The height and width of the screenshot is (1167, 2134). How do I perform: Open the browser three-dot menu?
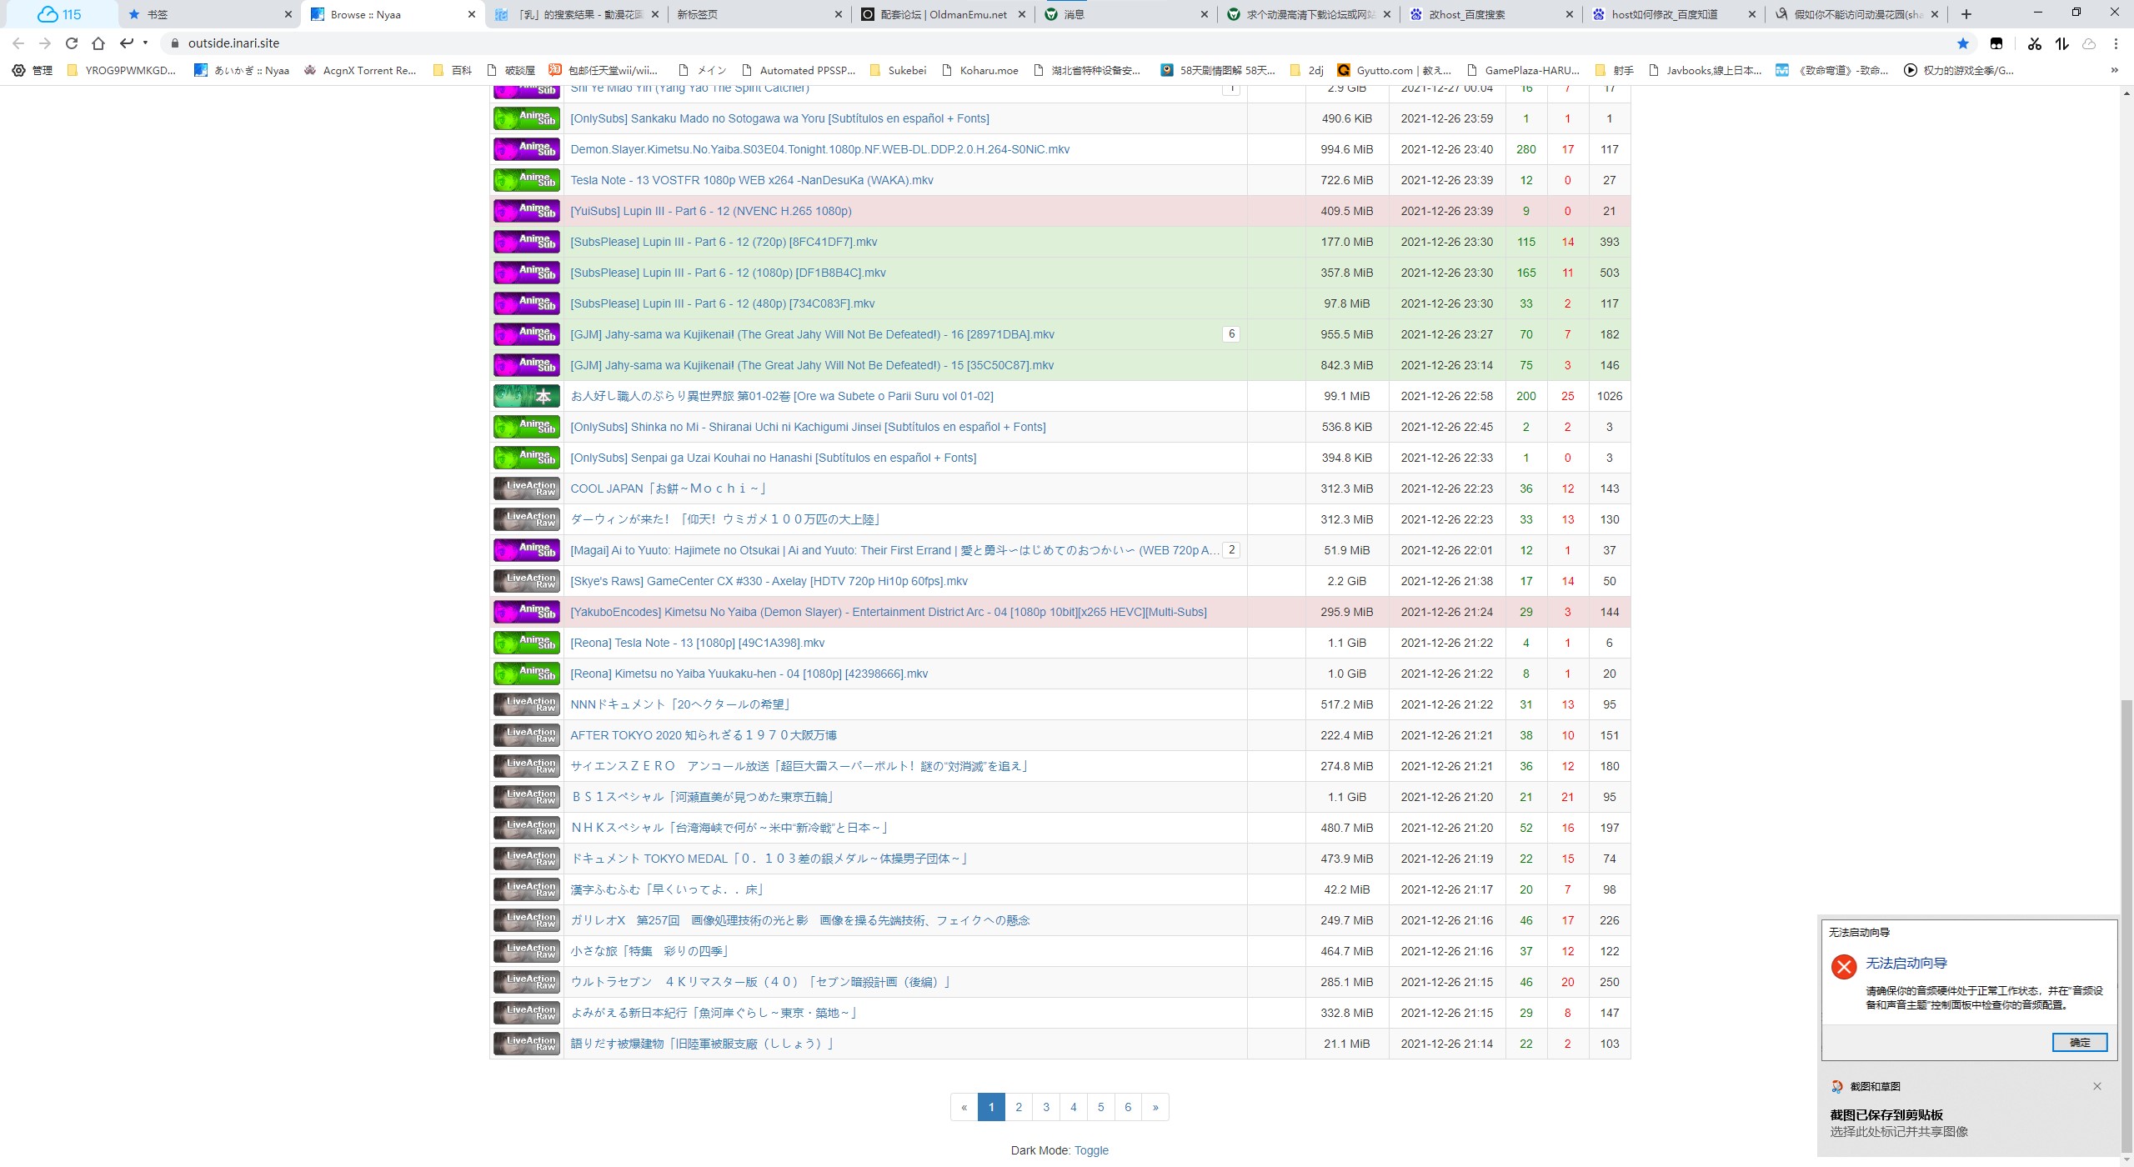tap(2116, 43)
